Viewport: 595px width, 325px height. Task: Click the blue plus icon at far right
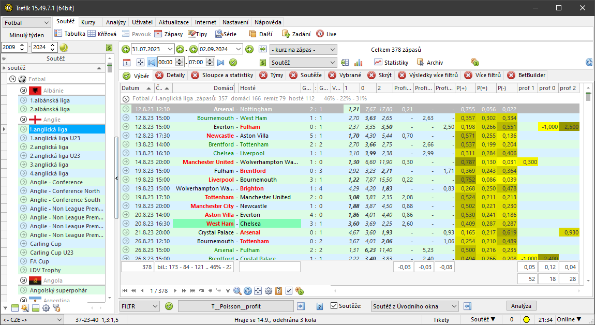tap(589, 62)
